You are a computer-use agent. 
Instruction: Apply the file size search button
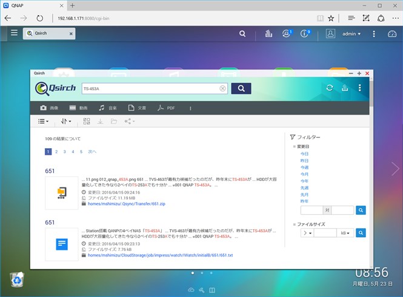[361, 233]
